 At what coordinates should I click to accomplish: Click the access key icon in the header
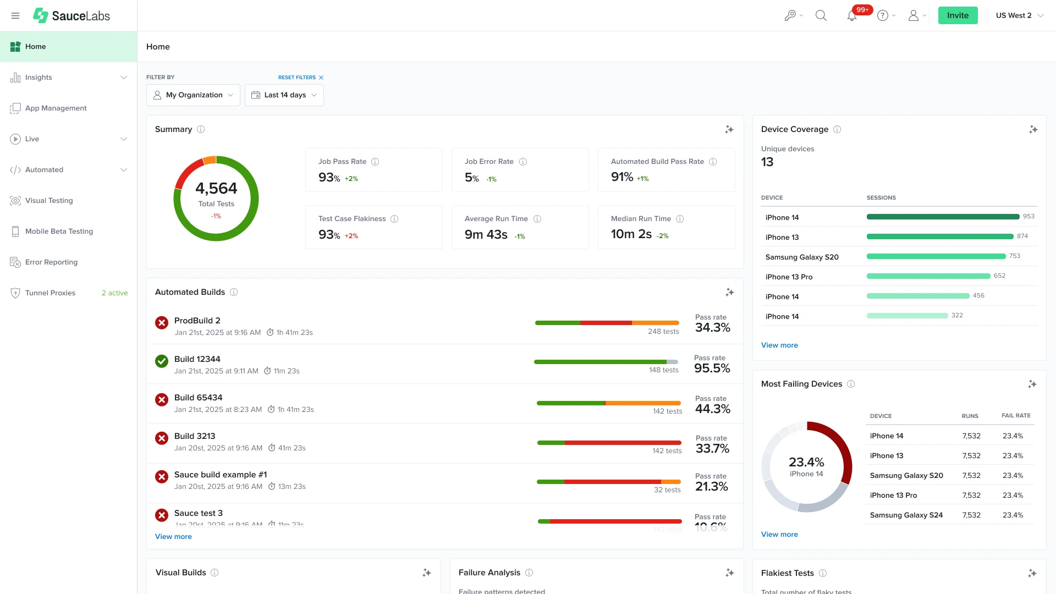[790, 15]
